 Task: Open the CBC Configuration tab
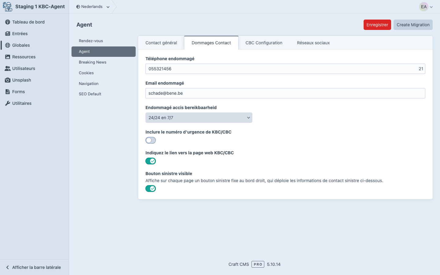[264, 43]
